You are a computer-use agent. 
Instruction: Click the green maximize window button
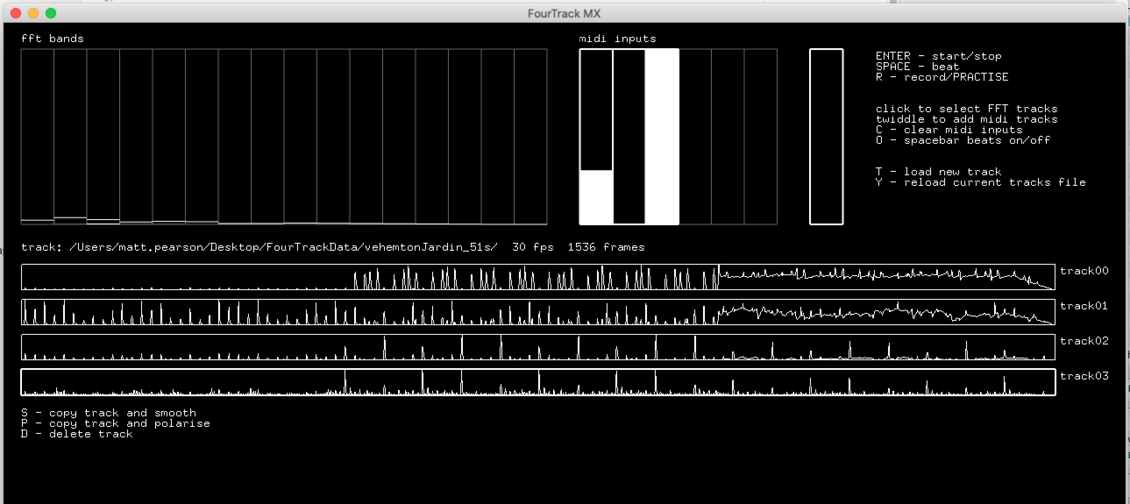pos(51,13)
